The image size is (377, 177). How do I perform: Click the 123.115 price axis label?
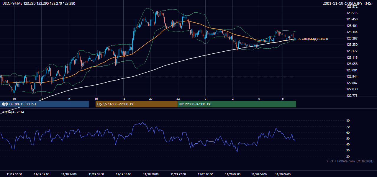point(352,58)
